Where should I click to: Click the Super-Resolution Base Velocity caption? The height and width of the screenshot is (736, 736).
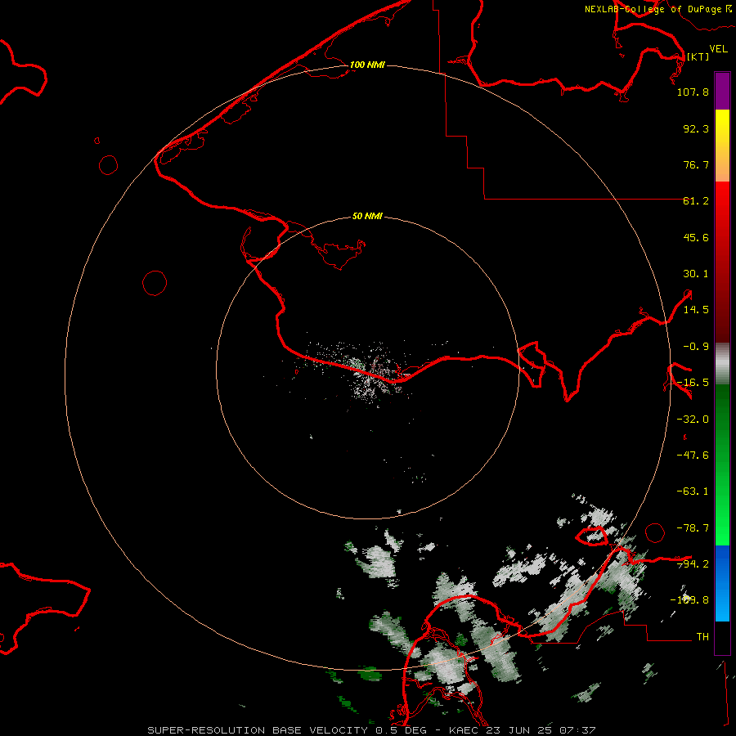click(372, 730)
